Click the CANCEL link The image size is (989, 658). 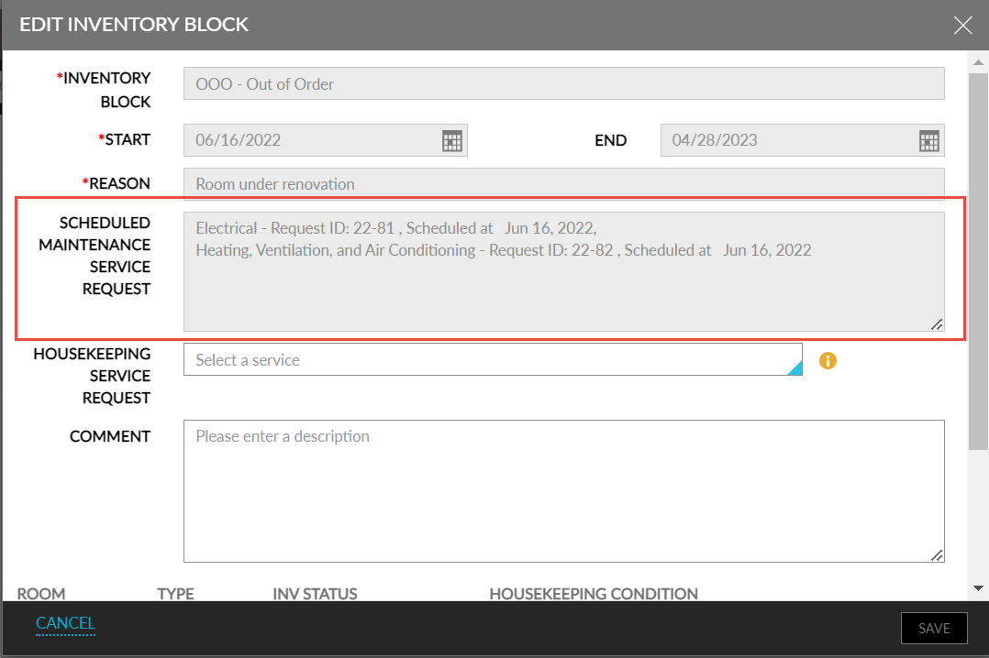(65, 623)
